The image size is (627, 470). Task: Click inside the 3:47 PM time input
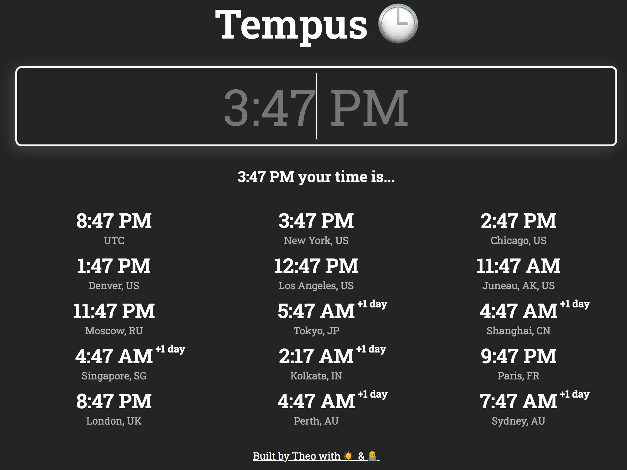click(316, 107)
